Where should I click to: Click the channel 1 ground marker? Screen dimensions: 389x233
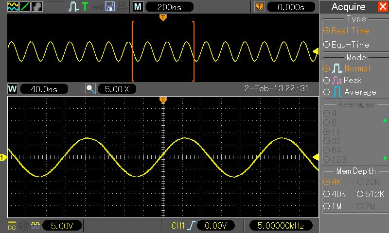click(3, 157)
